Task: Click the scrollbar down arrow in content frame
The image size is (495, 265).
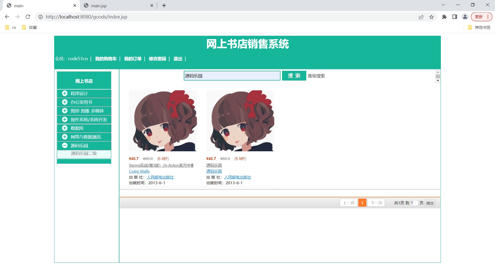Action: pyautogui.click(x=438, y=81)
